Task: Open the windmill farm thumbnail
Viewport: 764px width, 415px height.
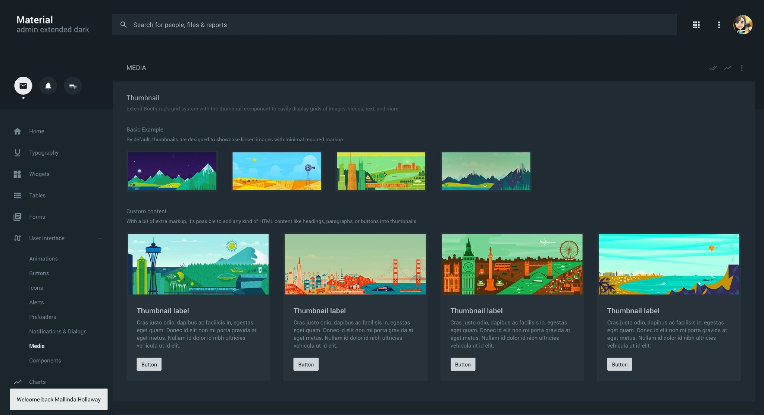Action: coord(276,171)
